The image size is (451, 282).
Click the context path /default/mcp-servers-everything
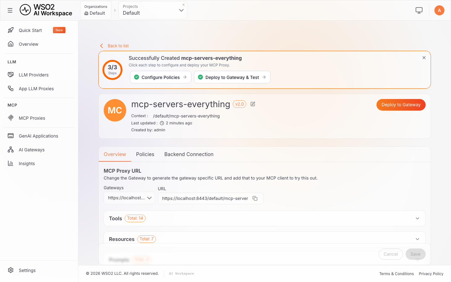click(x=186, y=116)
